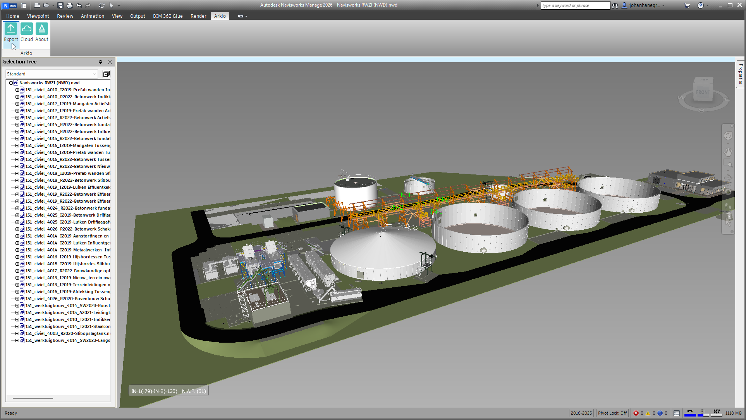Switch to the Viewpoint ribbon tab
This screenshot has width=746, height=420.
38,16
